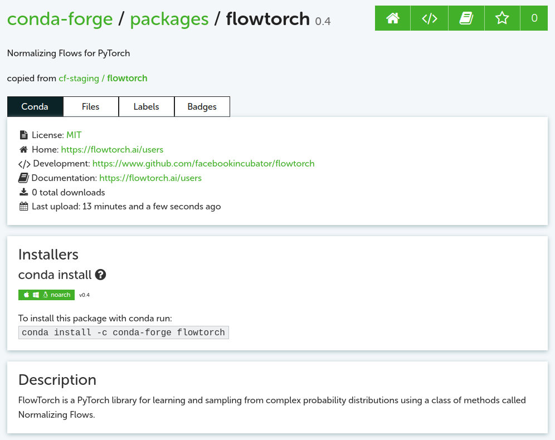Open documentation via the book icon
The width and height of the screenshot is (555, 440).
tap(466, 18)
